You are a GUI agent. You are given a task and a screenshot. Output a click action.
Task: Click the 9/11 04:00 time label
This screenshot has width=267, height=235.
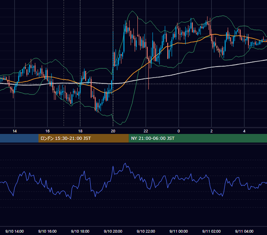tap(244, 231)
